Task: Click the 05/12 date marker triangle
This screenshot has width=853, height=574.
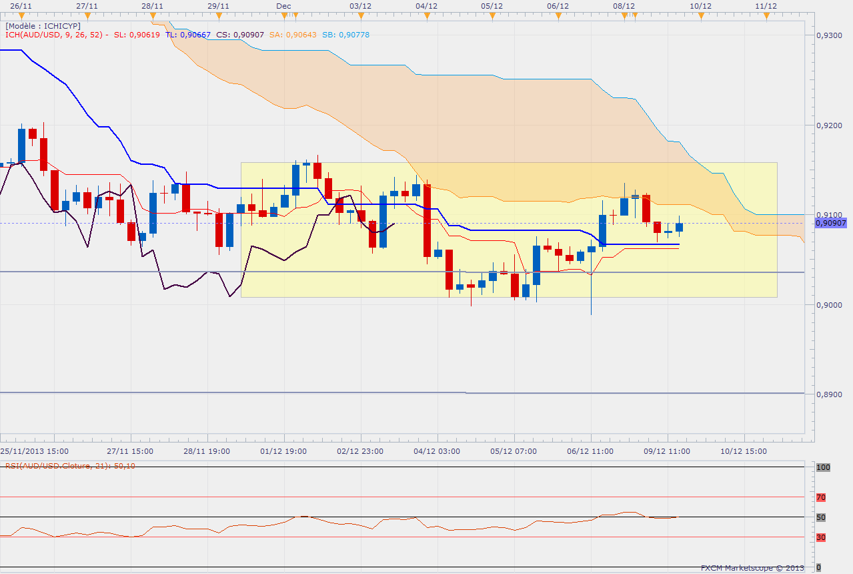Action: point(492,15)
